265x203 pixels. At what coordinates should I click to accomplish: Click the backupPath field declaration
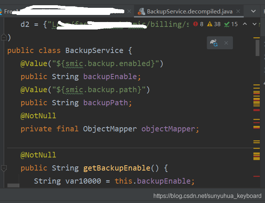click(x=106, y=103)
